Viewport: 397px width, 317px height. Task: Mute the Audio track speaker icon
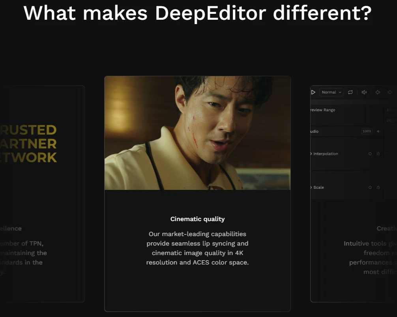[378, 131]
